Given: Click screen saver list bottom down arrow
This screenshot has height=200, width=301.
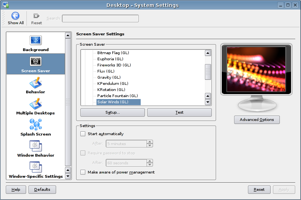Looking at the screenshot, I should point(208,102).
